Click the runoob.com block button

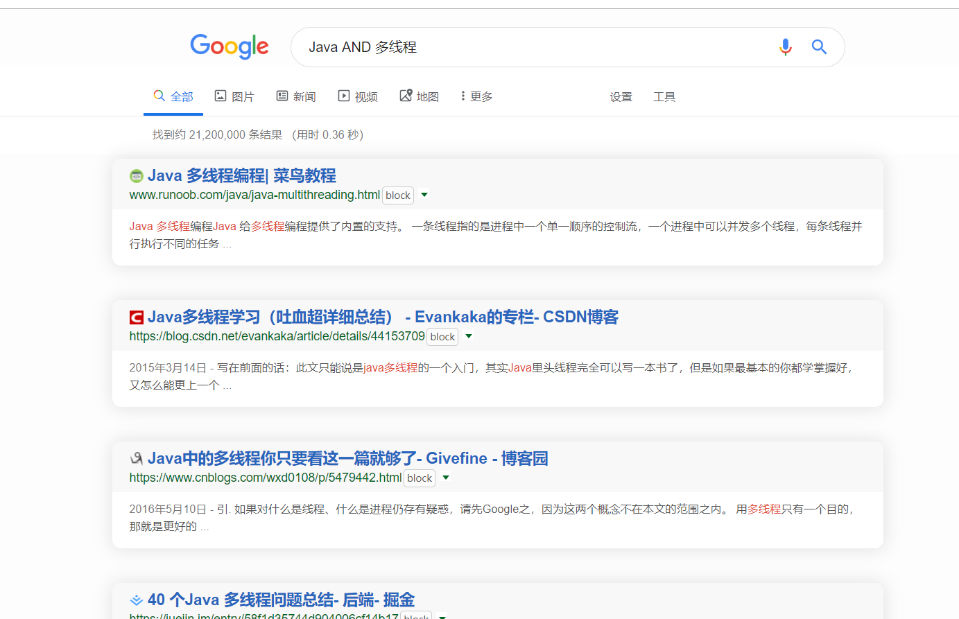tap(398, 195)
